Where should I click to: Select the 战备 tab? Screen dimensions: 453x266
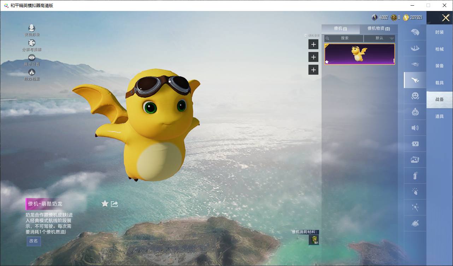(440, 99)
